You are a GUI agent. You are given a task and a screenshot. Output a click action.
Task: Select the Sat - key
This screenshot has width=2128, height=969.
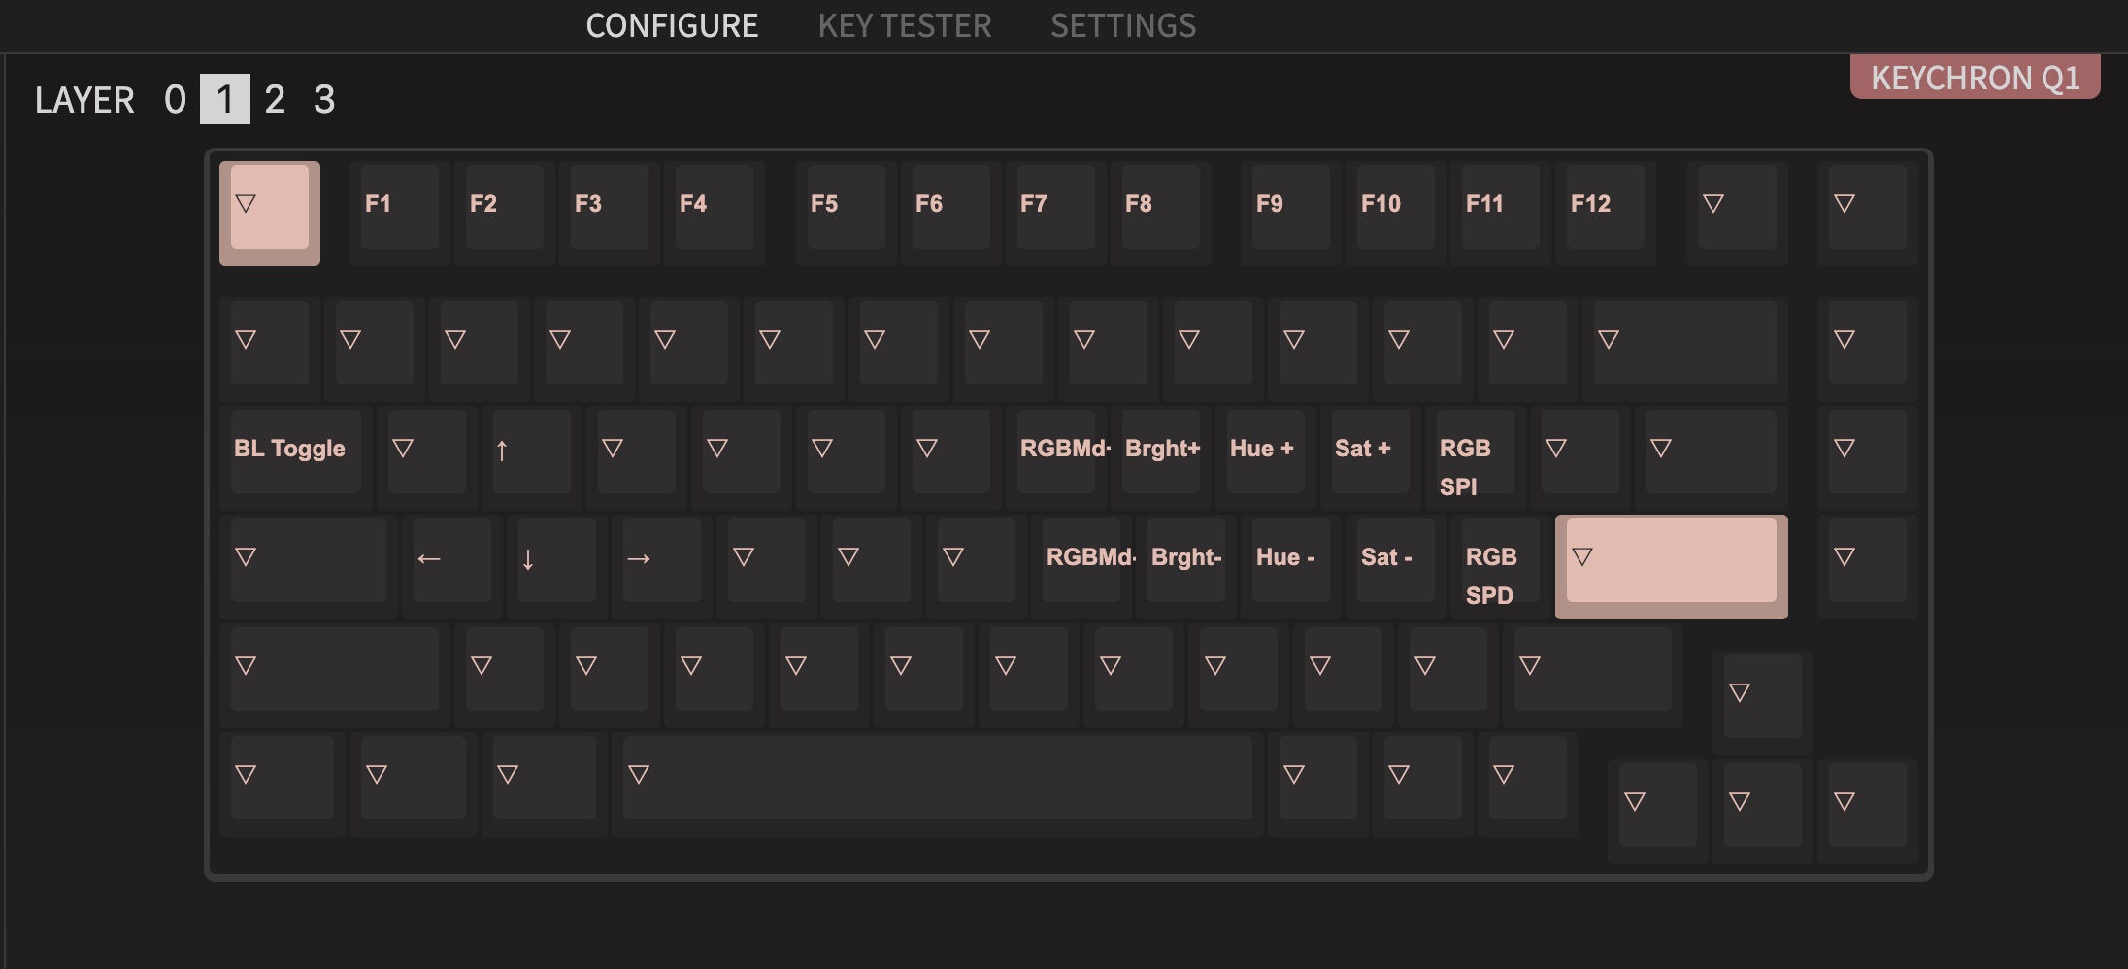1396,567
